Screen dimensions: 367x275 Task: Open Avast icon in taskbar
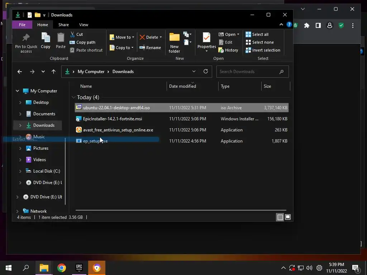click(x=97, y=268)
